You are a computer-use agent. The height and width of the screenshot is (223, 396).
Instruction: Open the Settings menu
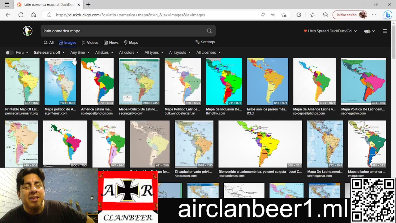pyautogui.click(x=205, y=42)
